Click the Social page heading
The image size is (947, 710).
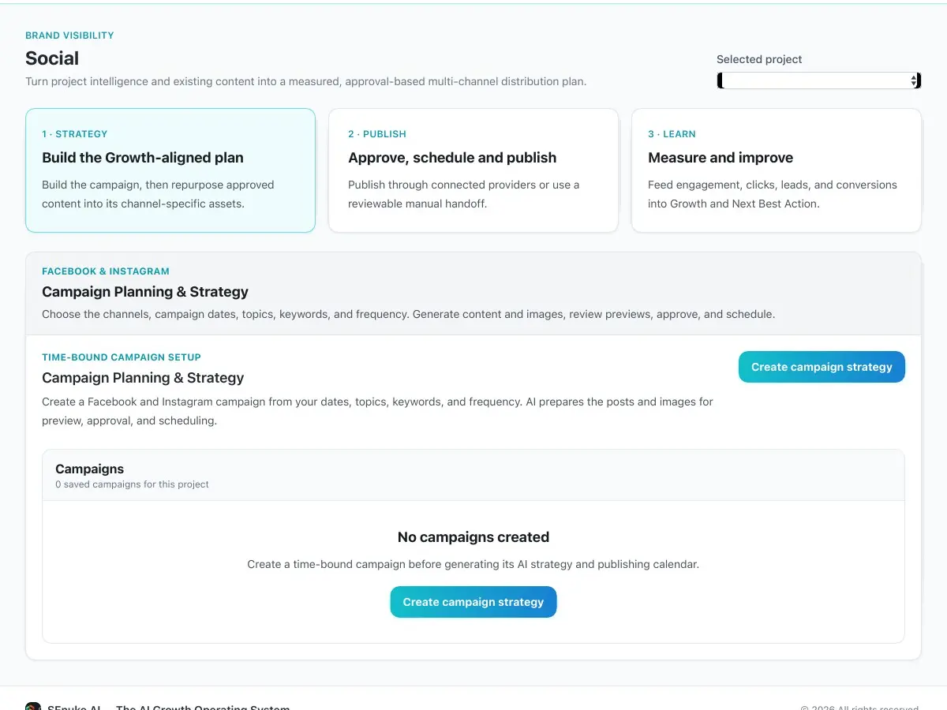pyautogui.click(x=52, y=58)
